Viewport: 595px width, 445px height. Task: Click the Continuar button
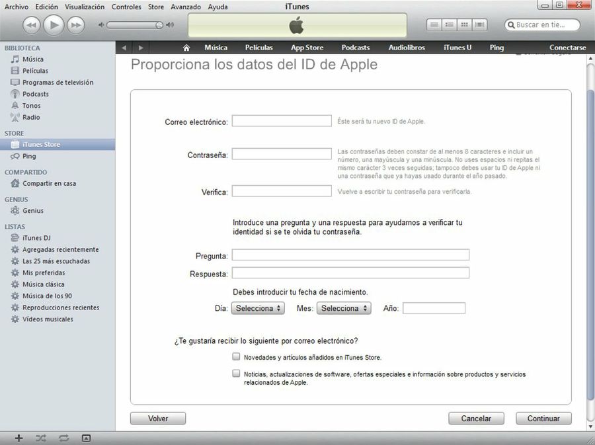point(543,418)
